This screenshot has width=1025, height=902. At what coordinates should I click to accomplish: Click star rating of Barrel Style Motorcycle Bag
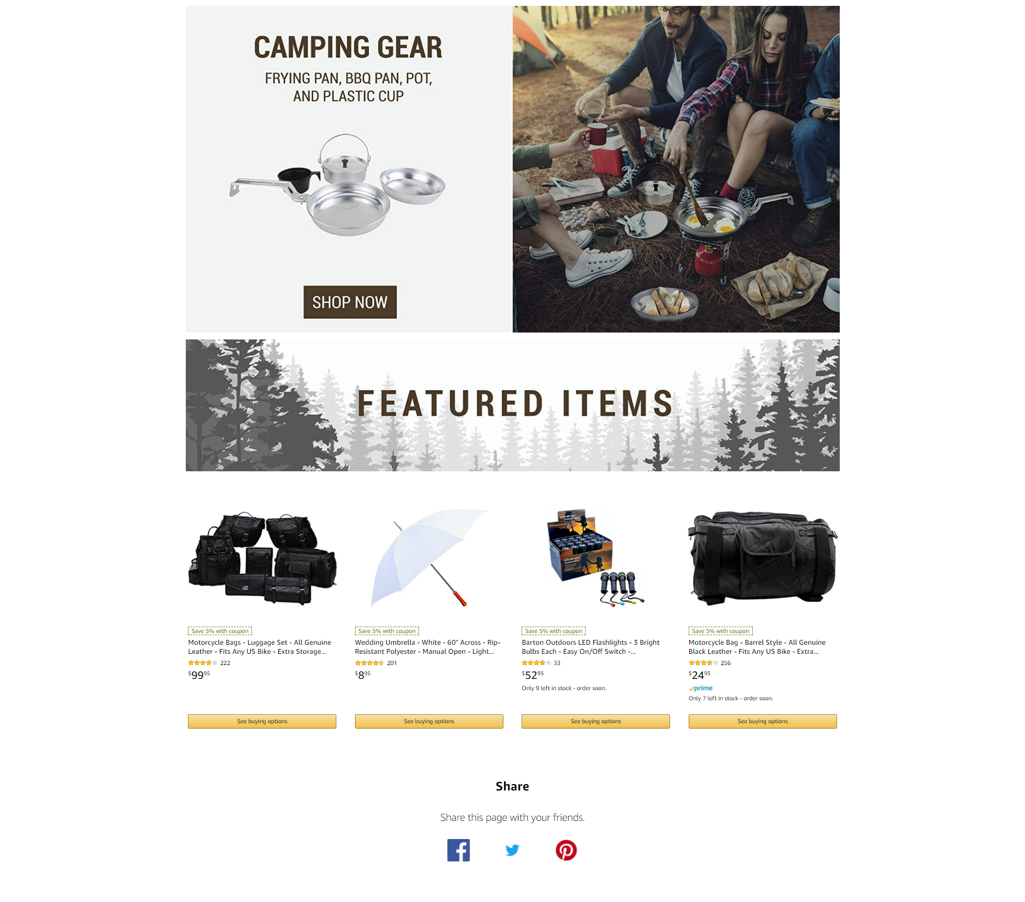click(x=703, y=663)
